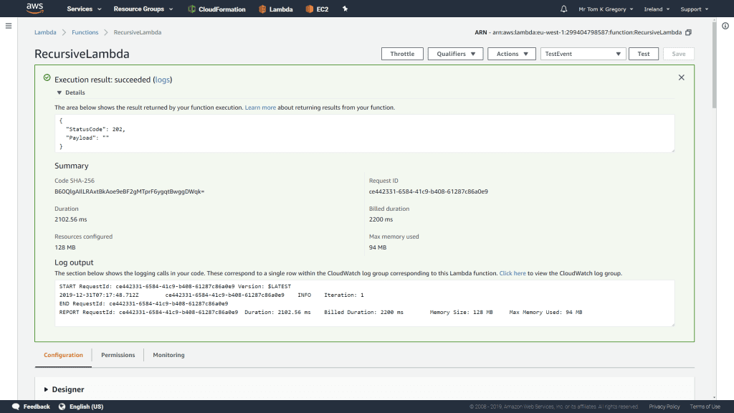Image resolution: width=734 pixels, height=413 pixels.
Task: Switch to the Monitoring tab
Action: [168, 355]
